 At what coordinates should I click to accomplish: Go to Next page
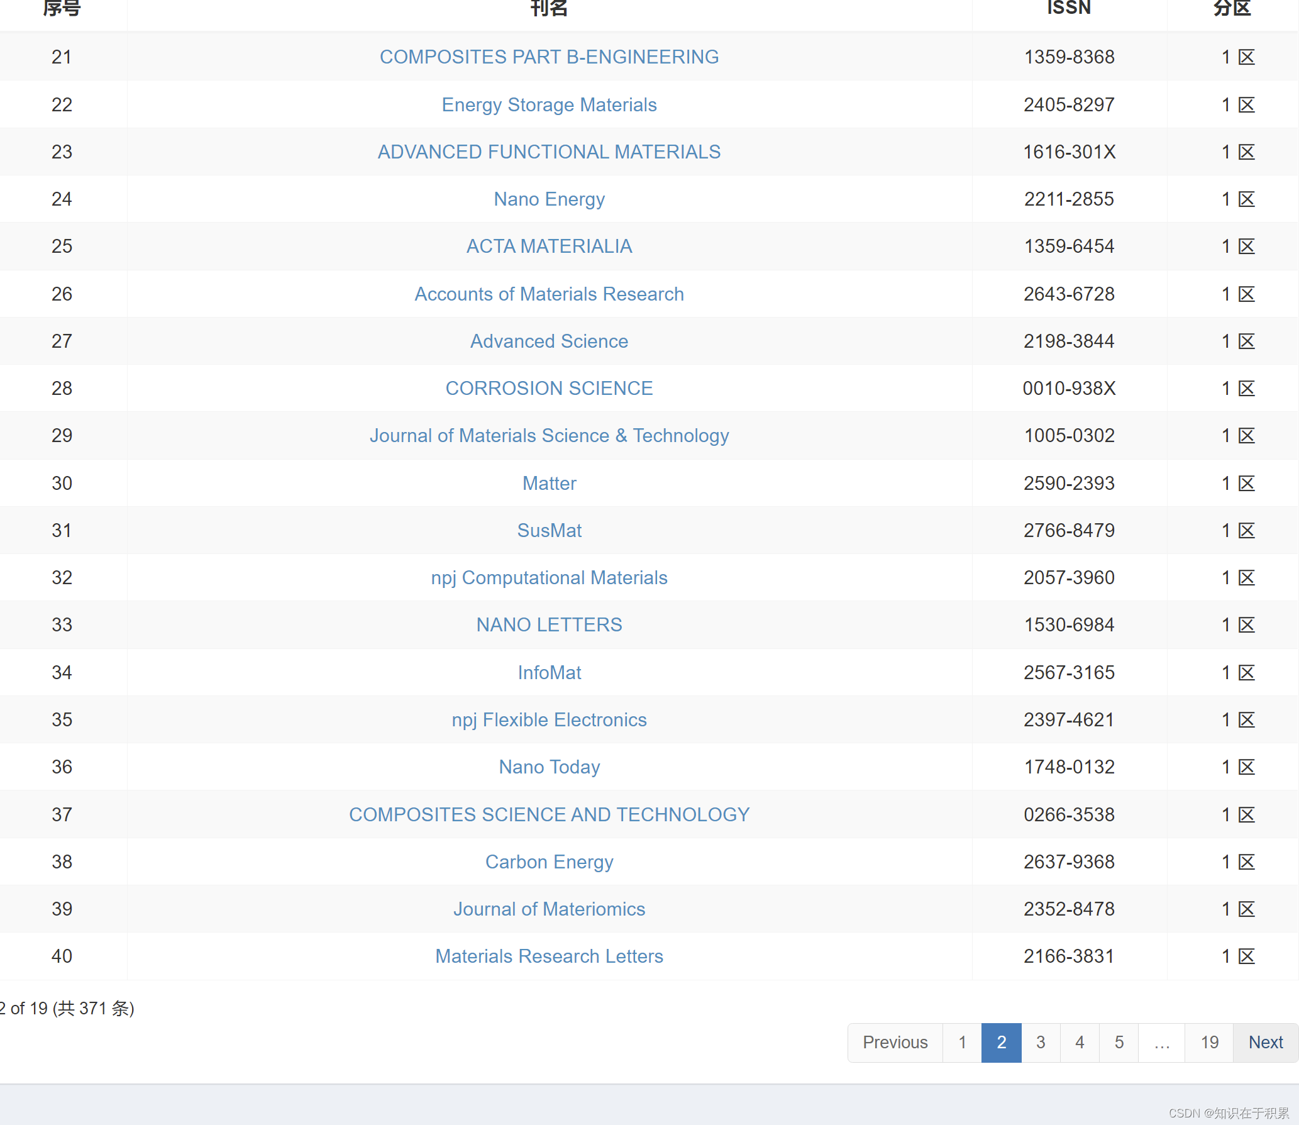1265,1042
